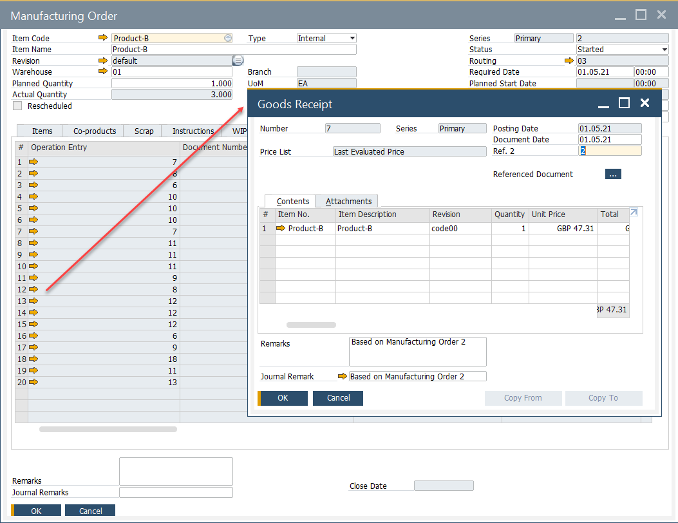This screenshot has width=678, height=523.
Task: Click the expand grid icon above the Total column
Action: point(632,211)
